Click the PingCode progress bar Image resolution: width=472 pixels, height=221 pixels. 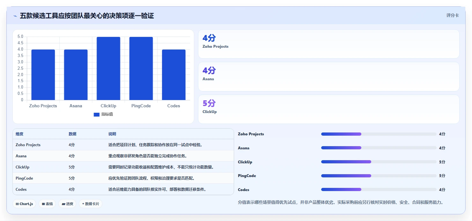pyautogui.click(x=379, y=176)
